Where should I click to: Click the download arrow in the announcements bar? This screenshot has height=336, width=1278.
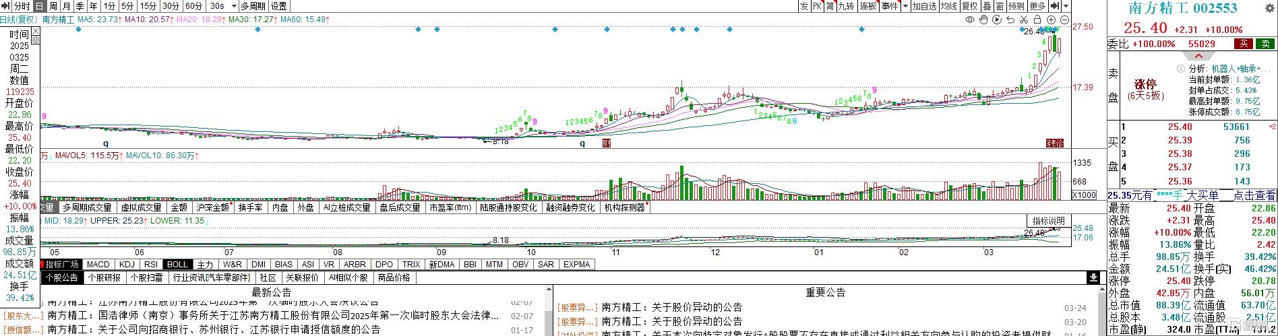coord(1093,277)
